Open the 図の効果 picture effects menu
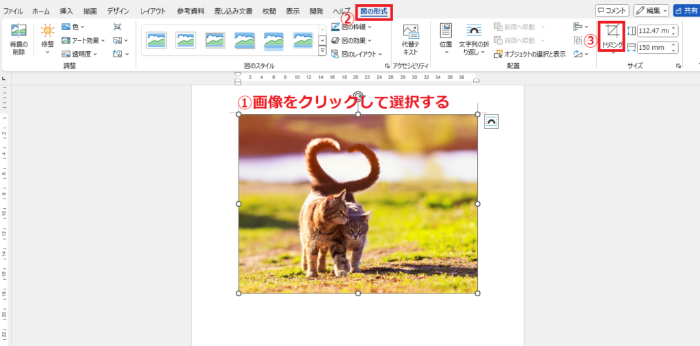The height and width of the screenshot is (346, 700). [x=352, y=40]
